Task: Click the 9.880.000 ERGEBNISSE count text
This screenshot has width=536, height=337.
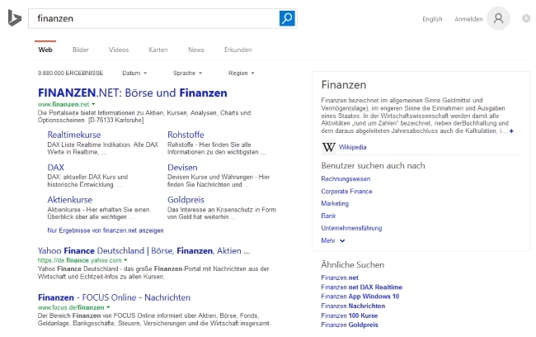Action: 70,73
